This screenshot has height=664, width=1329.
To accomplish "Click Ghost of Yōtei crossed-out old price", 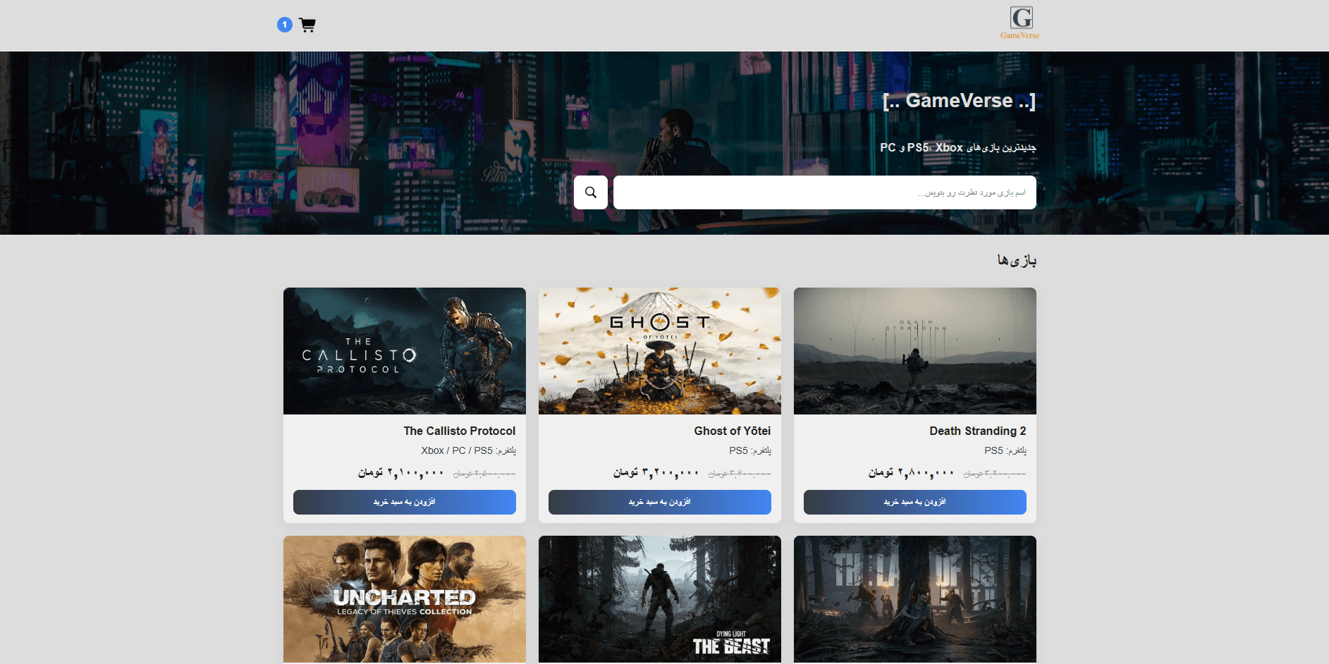I will [x=740, y=474].
